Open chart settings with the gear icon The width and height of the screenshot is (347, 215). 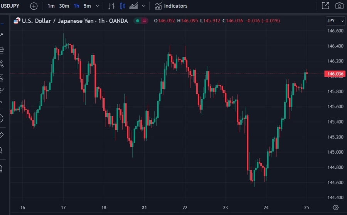[335, 207]
